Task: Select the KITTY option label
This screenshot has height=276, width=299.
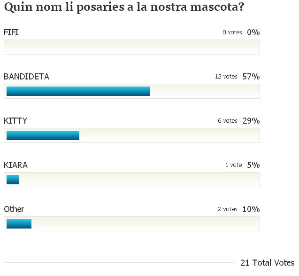Action: [x=15, y=121]
